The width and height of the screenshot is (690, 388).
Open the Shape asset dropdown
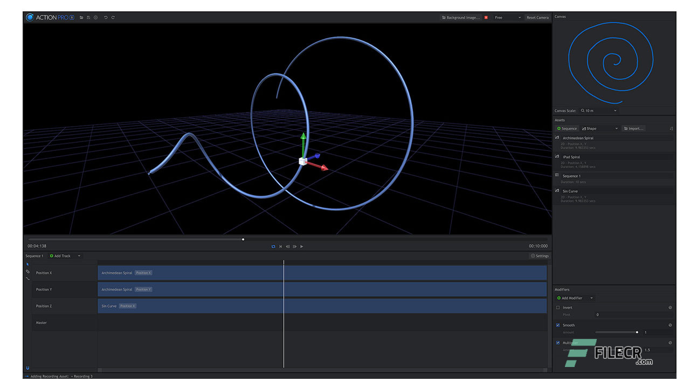click(599, 128)
